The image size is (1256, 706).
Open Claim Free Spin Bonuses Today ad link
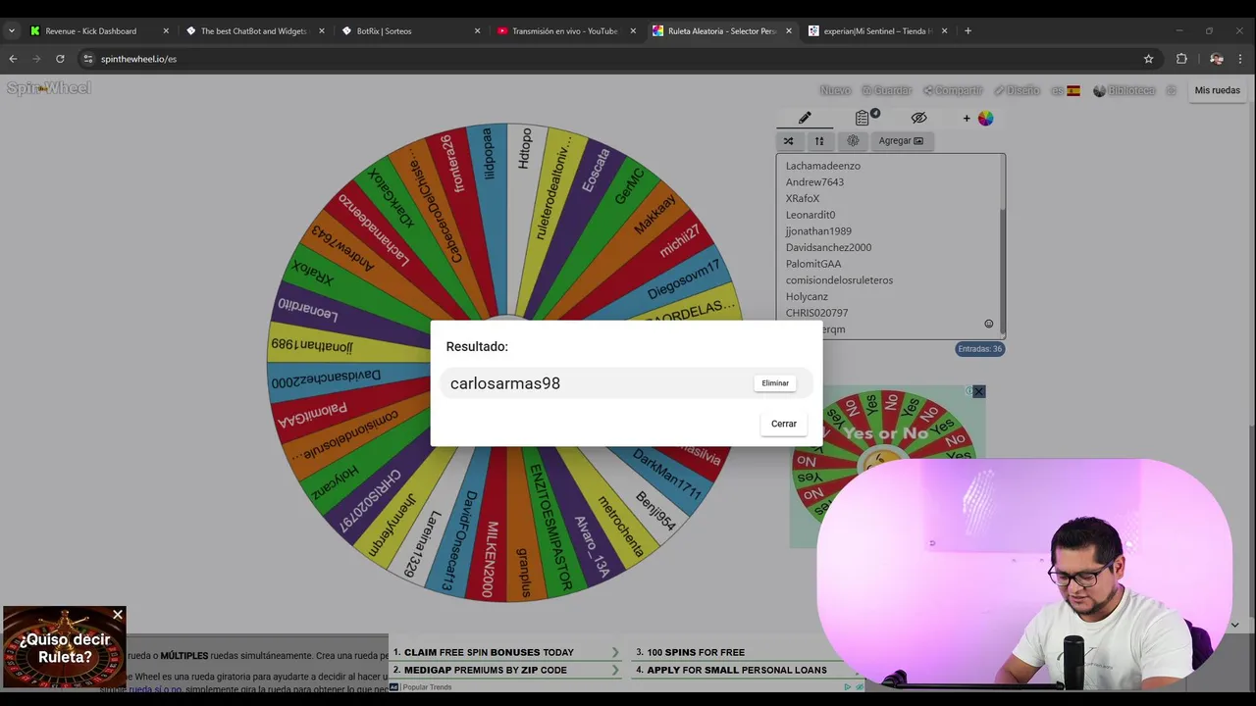click(x=505, y=652)
